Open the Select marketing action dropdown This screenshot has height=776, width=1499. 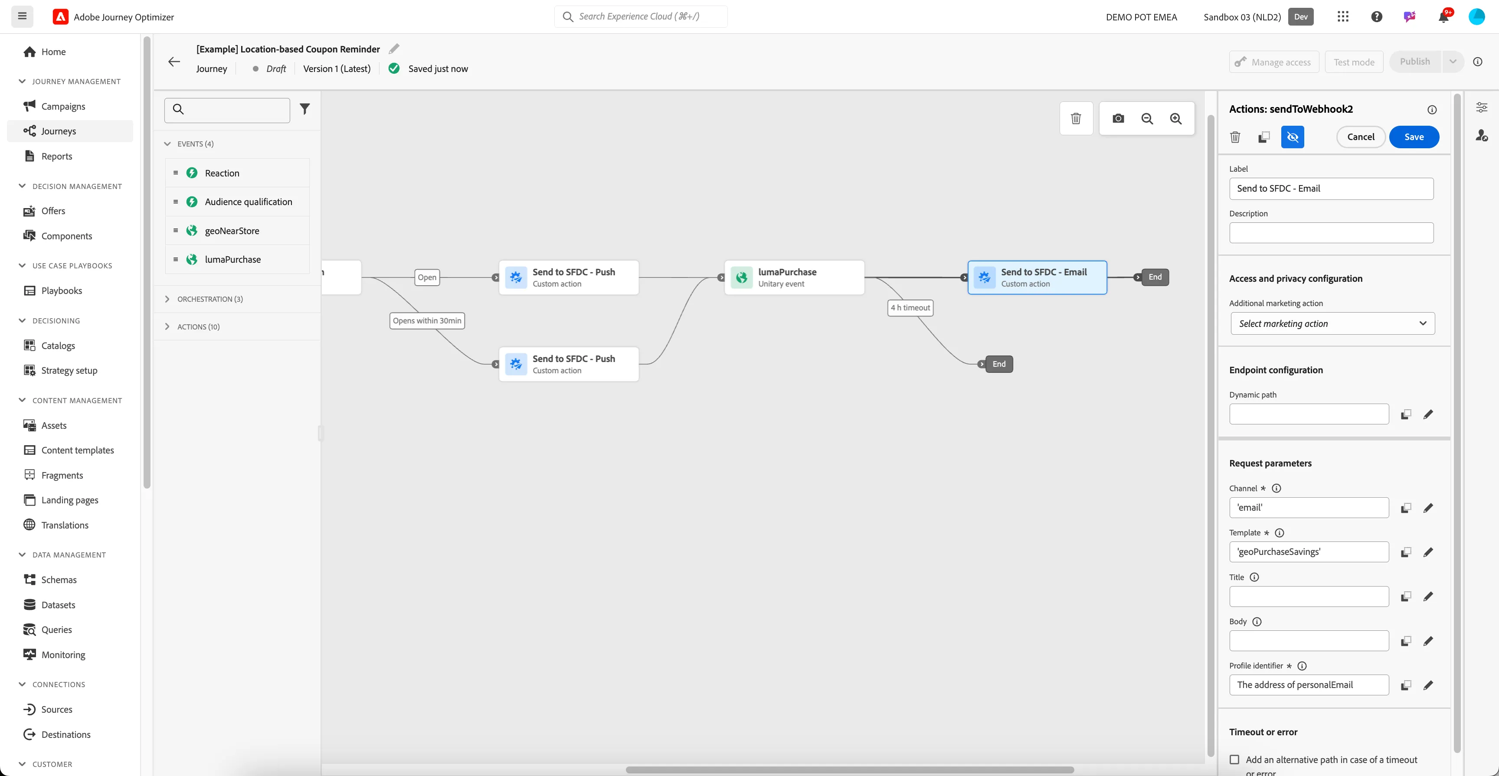tap(1332, 323)
